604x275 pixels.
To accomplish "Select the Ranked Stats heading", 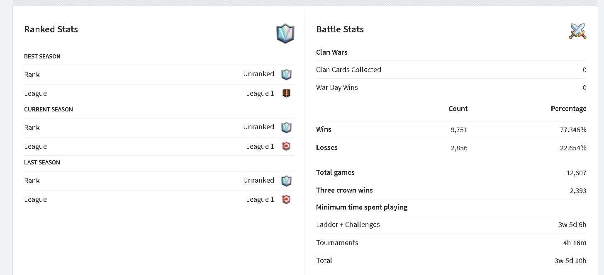I will tap(51, 29).
